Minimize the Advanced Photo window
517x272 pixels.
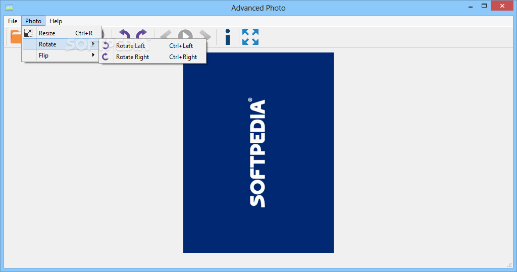pos(471,6)
